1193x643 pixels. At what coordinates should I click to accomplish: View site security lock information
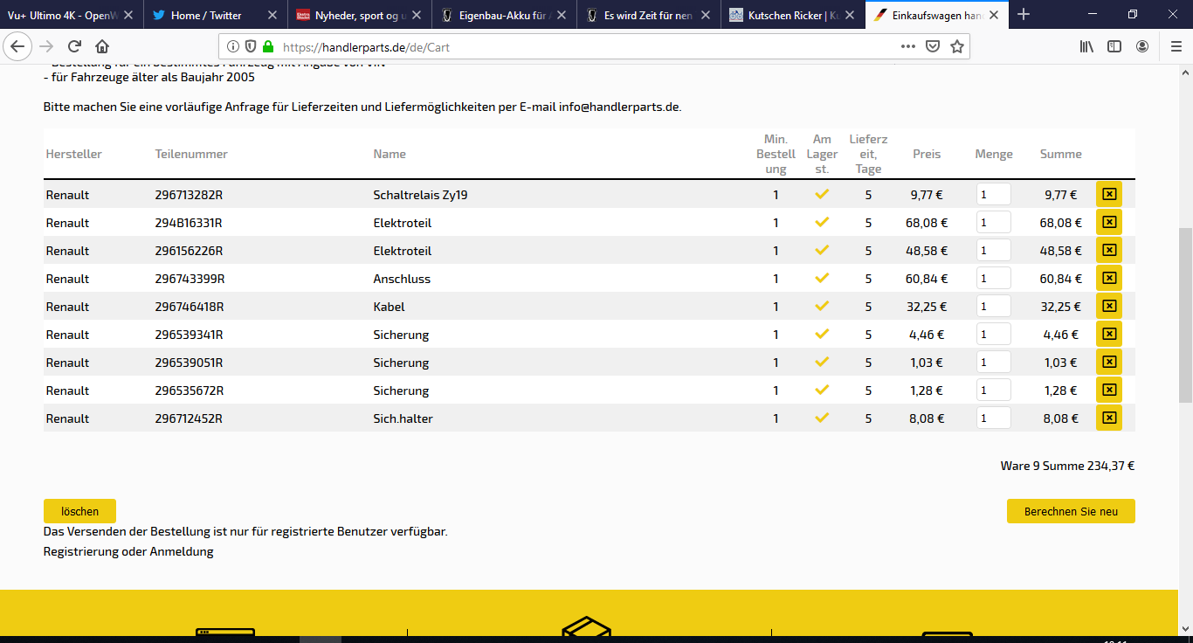[268, 46]
